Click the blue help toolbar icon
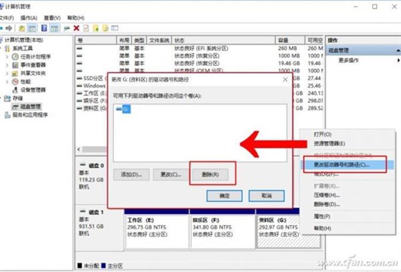The height and width of the screenshot is (272, 401). tap(43, 28)
